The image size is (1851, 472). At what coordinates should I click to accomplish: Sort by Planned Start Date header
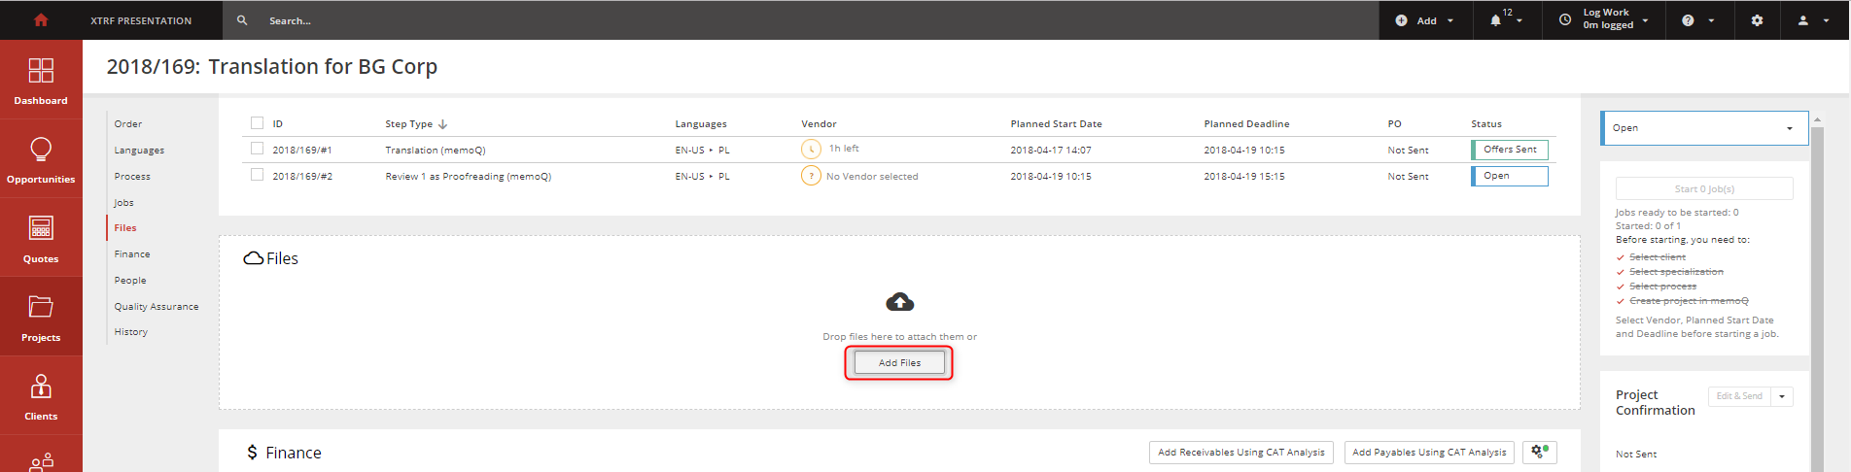click(x=1056, y=124)
